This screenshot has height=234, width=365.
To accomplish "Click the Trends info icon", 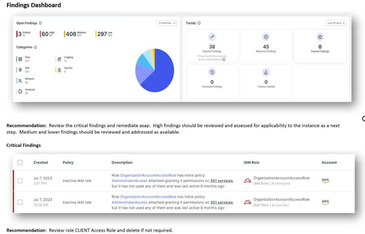I will [x=199, y=23].
